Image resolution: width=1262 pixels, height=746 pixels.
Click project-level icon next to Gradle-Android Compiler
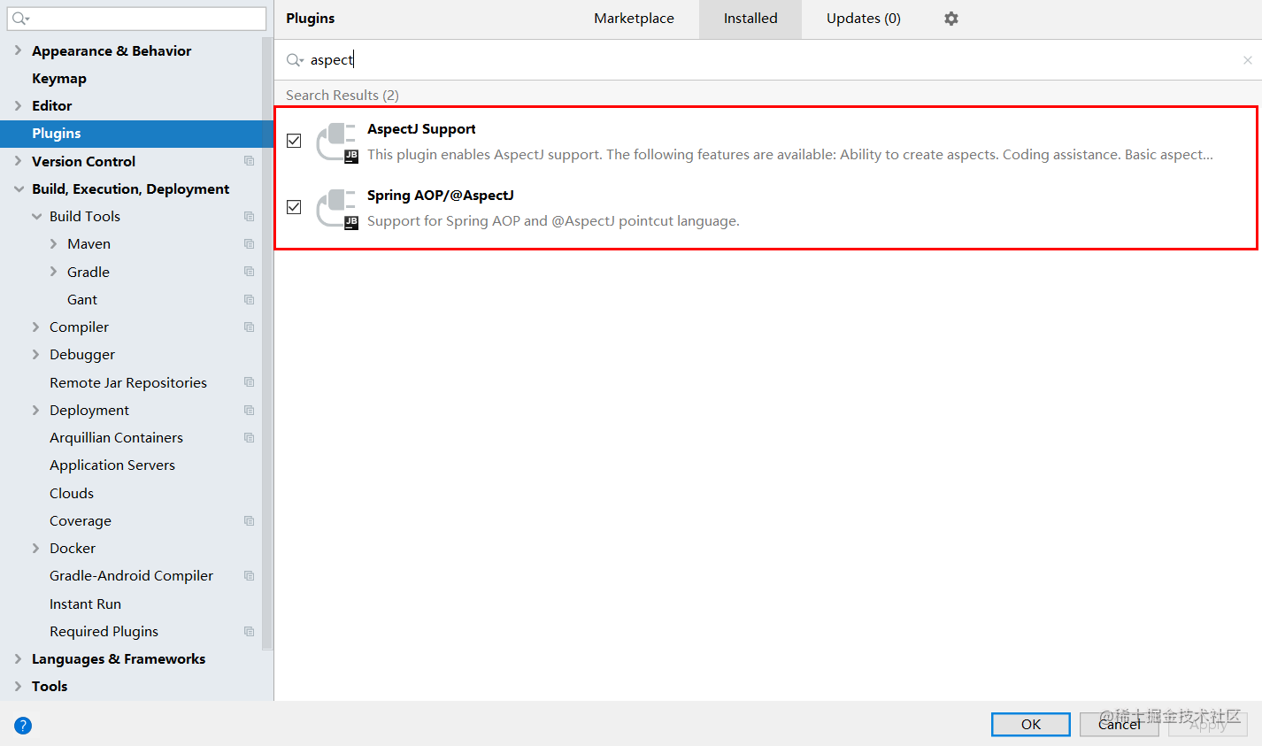click(x=249, y=576)
